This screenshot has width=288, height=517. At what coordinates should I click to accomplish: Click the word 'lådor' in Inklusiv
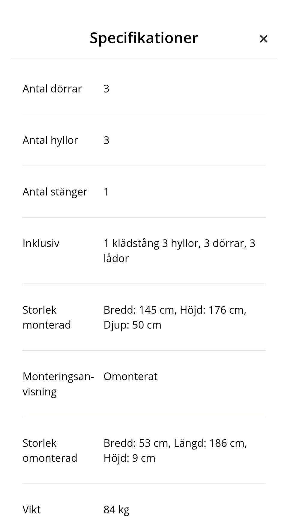(116, 258)
